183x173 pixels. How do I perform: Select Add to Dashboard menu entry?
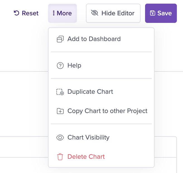tap(101, 39)
